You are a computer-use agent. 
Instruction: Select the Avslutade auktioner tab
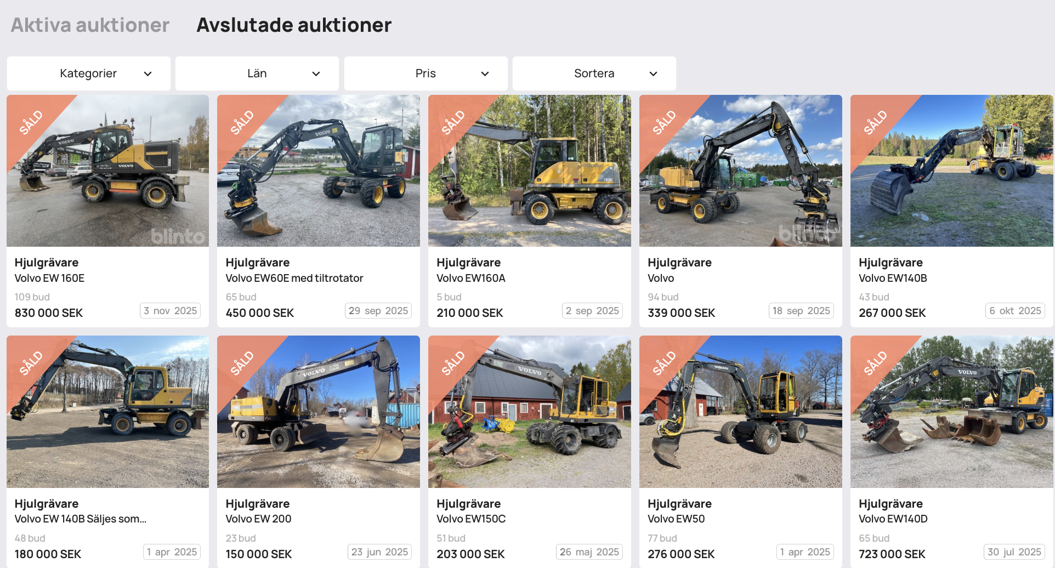click(294, 25)
